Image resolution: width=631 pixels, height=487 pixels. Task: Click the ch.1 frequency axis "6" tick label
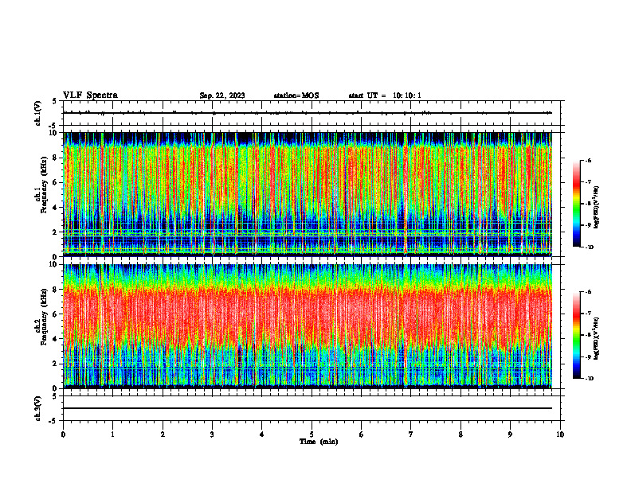click(x=54, y=183)
